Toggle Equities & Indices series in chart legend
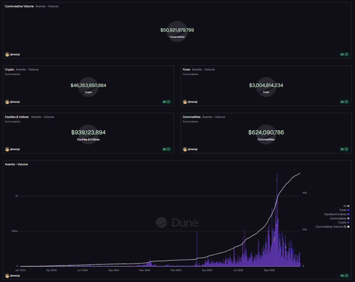The height and width of the screenshot is (282, 355). click(337, 214)
